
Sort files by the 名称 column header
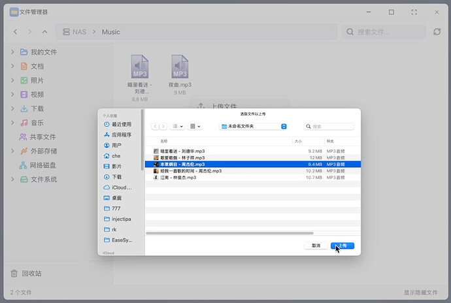(x=165, y=140)
